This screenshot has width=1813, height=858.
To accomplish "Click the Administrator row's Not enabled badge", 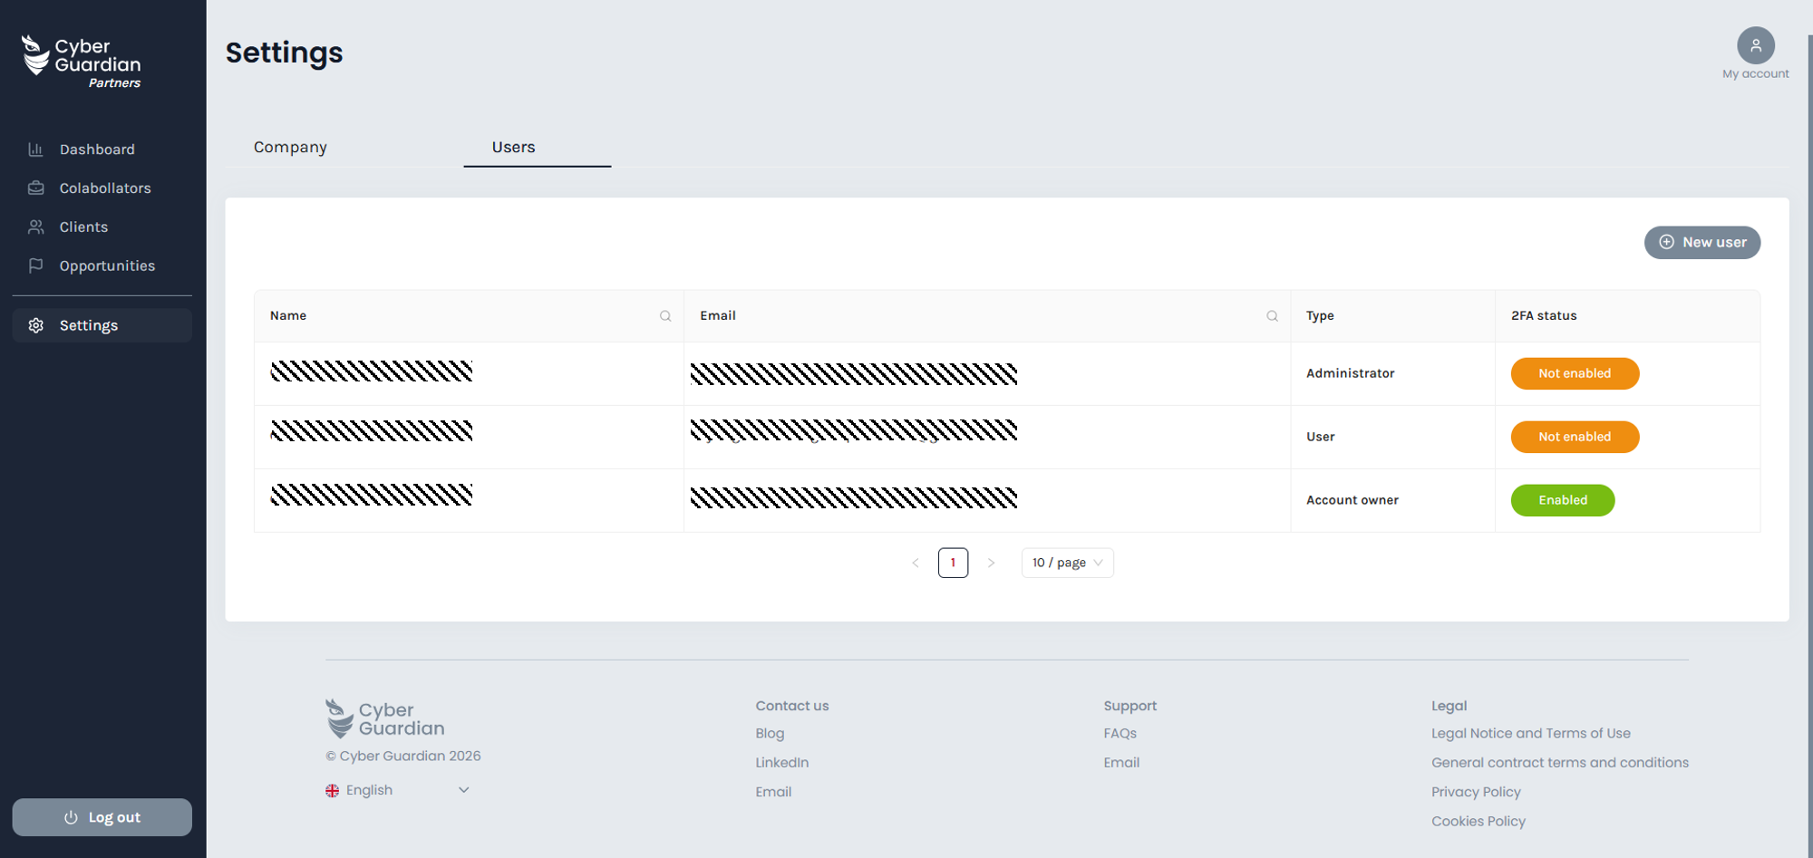I will 1575,373.
